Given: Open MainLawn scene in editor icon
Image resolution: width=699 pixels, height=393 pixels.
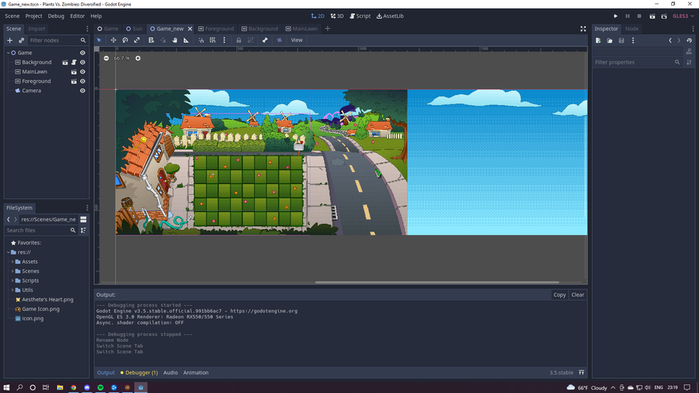Looking at the screenshot, I should [x=74, y=71].
